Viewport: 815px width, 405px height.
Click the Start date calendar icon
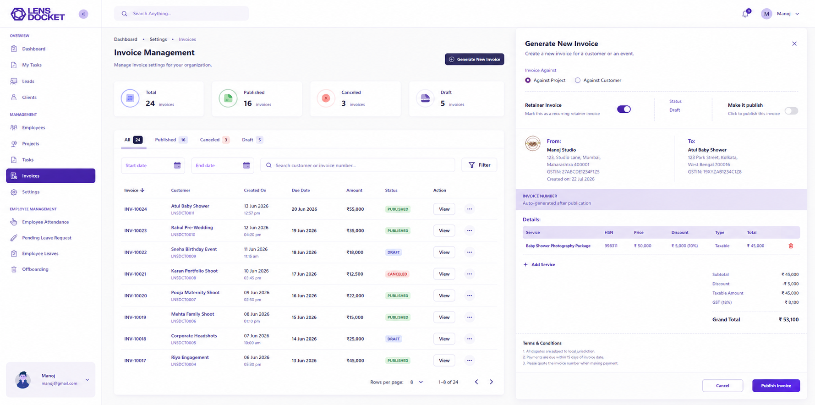point(177,165)
